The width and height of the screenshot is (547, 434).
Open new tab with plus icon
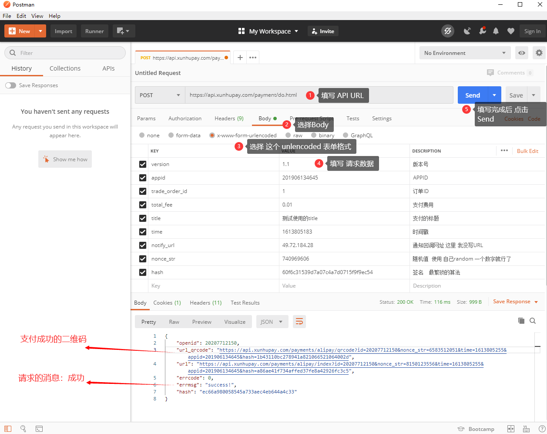pyautogui.click(x=240, y=58)
